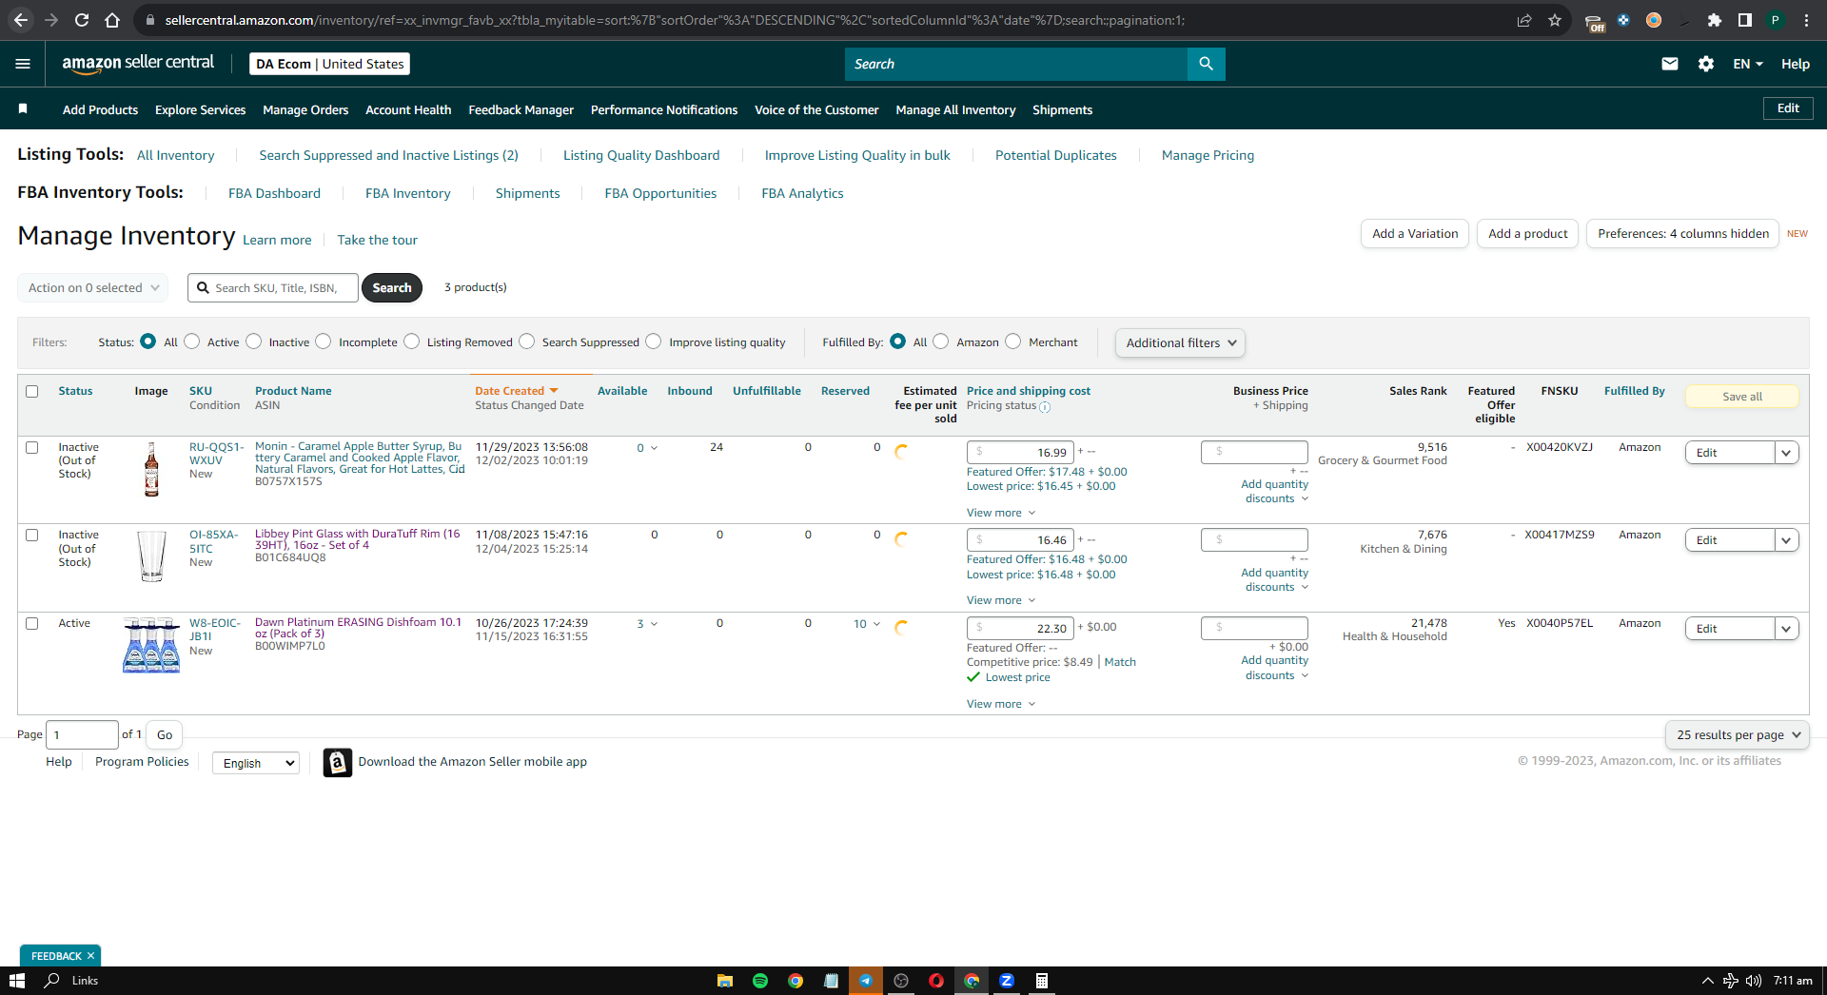Open the Action on 0 selected dropdown
Image resolution: width=1827 pixels, height=995 pixels.
pyautogui.click(x=92, y=287)
